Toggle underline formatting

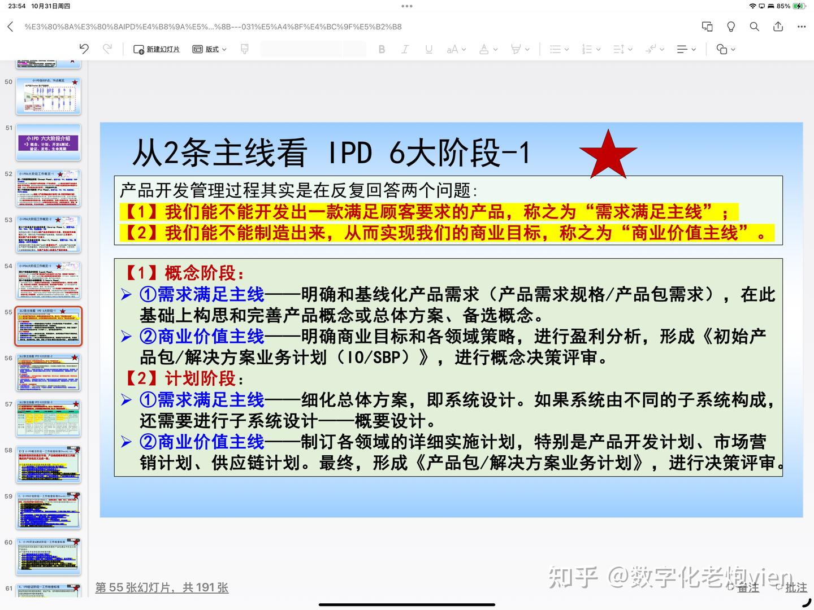click(429, 49)
